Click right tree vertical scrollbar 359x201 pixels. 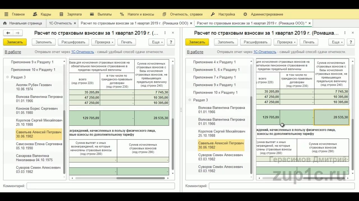click(x=251, y=135)
